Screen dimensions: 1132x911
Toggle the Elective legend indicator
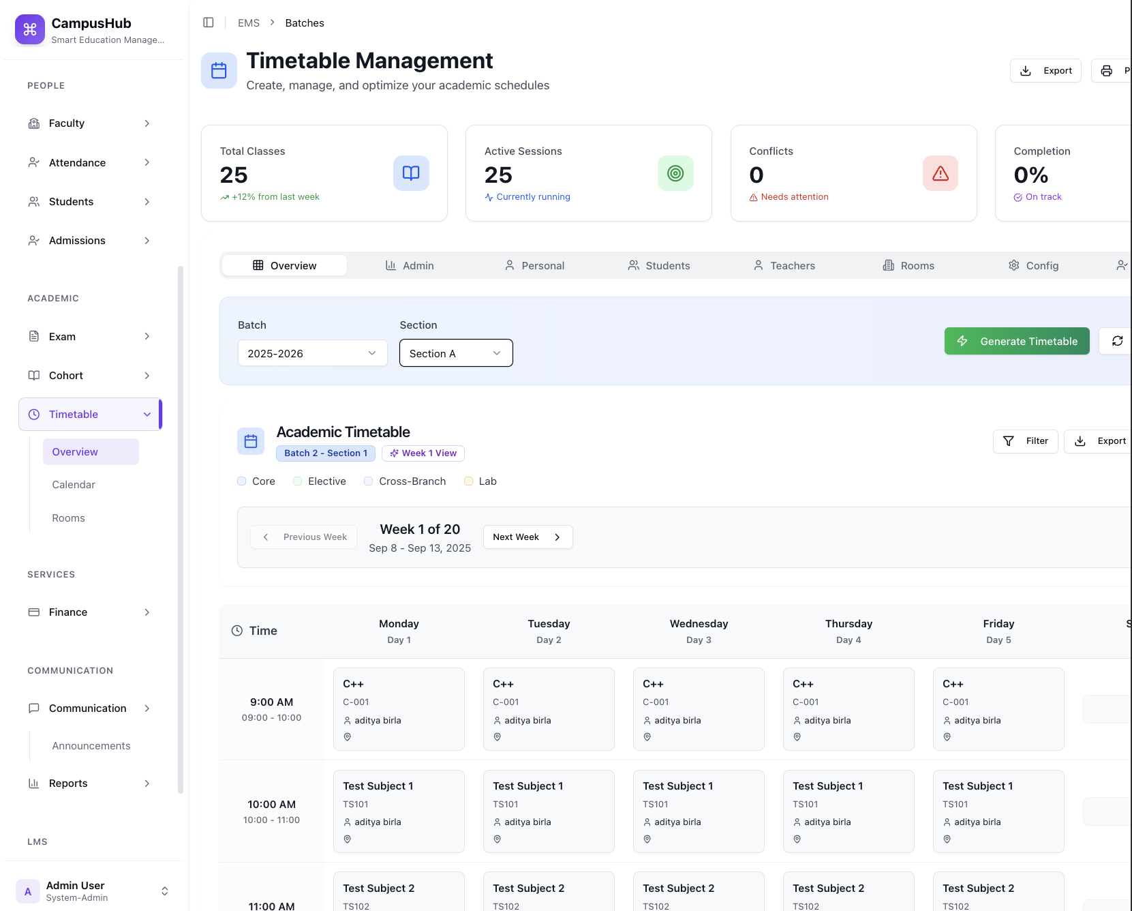tap(298, 481)
